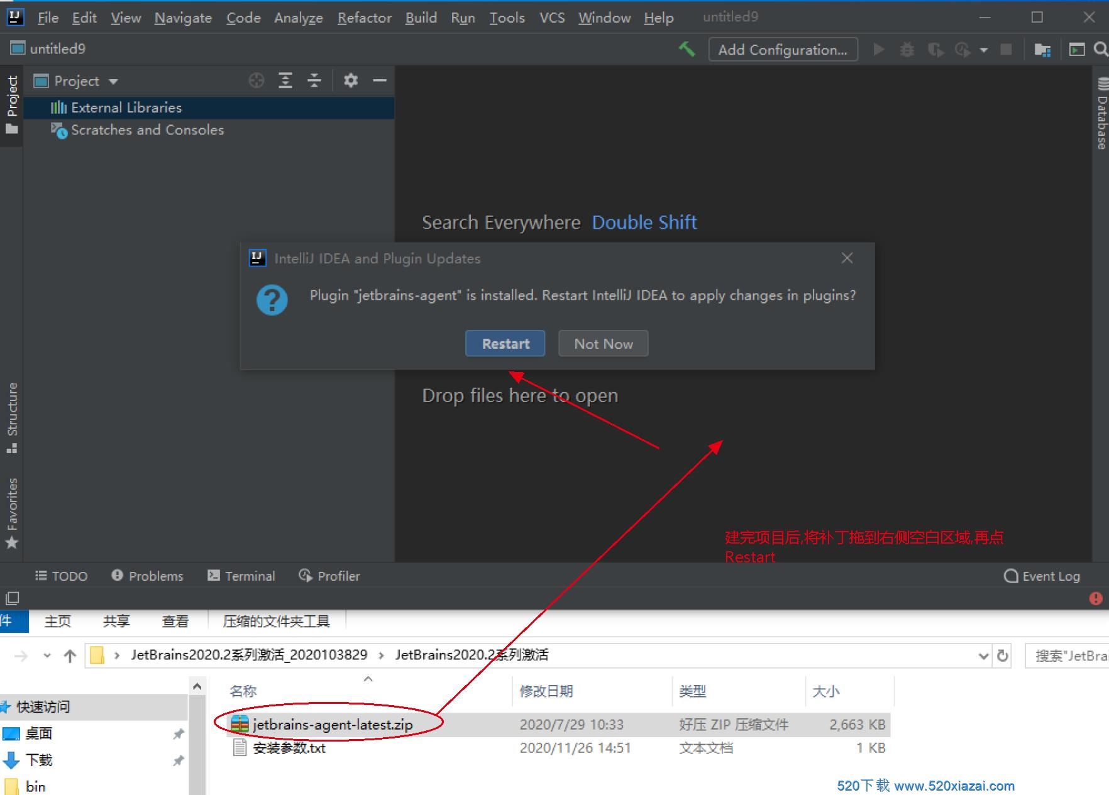The image size is (1109, 795).
Task: Click the Build project hammer icon
Action: point(687,49)
